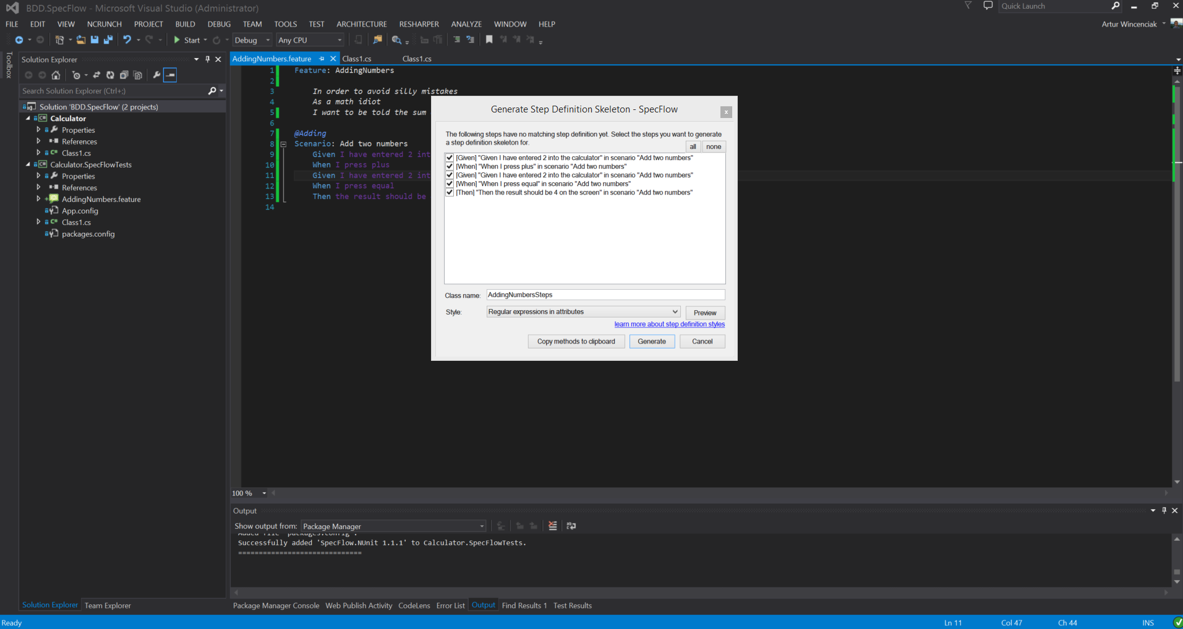Open the Style dropdown in dialog
The image size is (1183, 629).
tap(583, 312)
